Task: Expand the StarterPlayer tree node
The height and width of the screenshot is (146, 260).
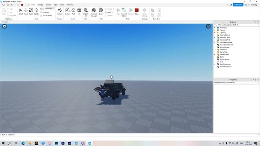Action: click(x=215, y=54)
